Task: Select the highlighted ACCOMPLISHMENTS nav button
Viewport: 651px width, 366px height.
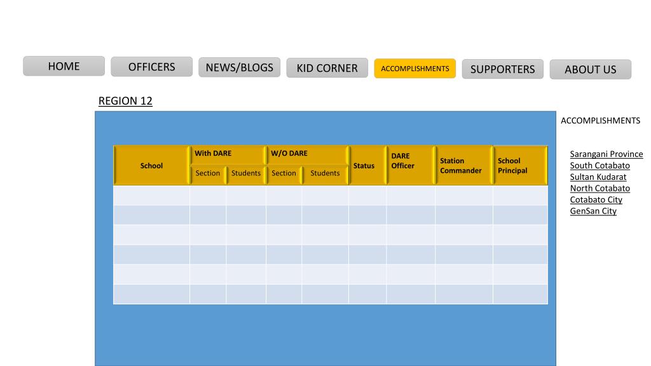Action: pyautogui.click(x=415, y=69)
